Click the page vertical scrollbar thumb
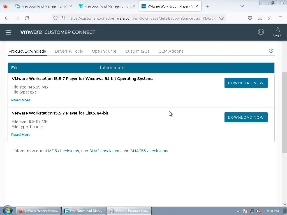The image size is (287, 215). click(284, 113)
